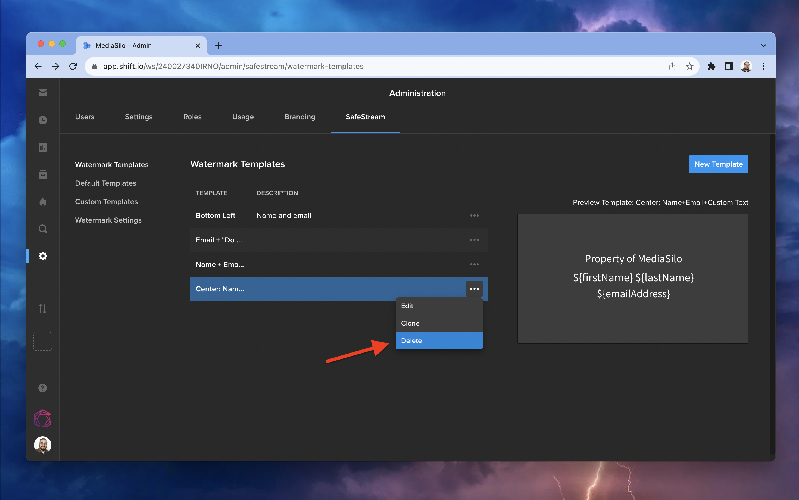Screen dimensions: 799x500
Task: Click the pink polygon workspace logo
Action: click(43, 418)
